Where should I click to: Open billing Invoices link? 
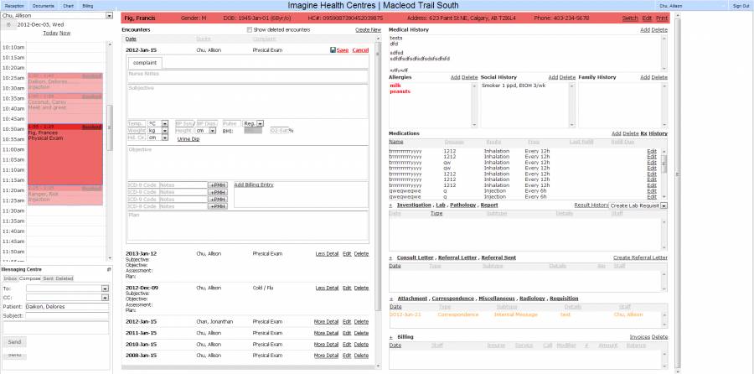point(639,337)
